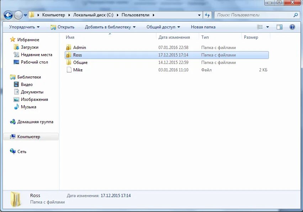Select the Admin folder icon
Image resolution: width=303 pixels, height=212 pixels.
tap(69, 48)
